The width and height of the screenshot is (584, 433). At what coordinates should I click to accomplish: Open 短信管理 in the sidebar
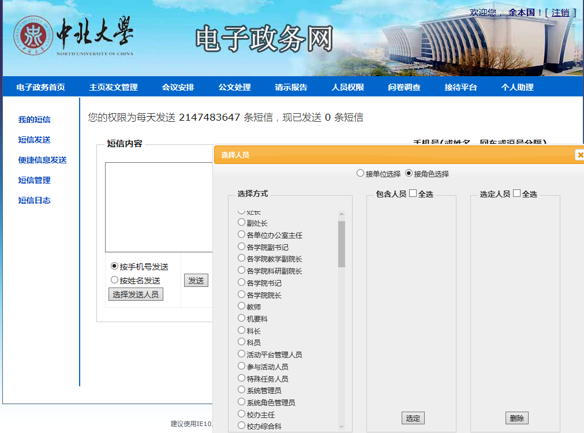pos(34,180)
